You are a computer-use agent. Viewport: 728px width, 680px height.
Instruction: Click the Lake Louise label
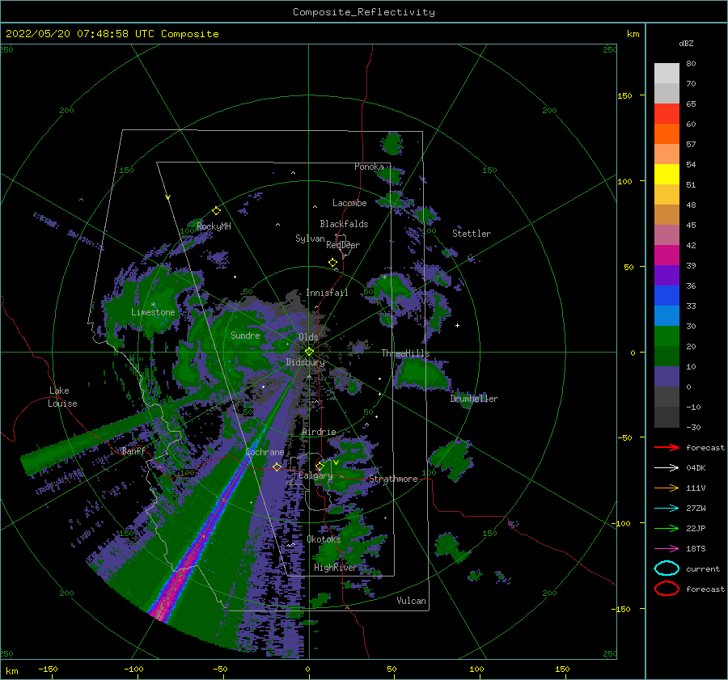coord(62,397)
